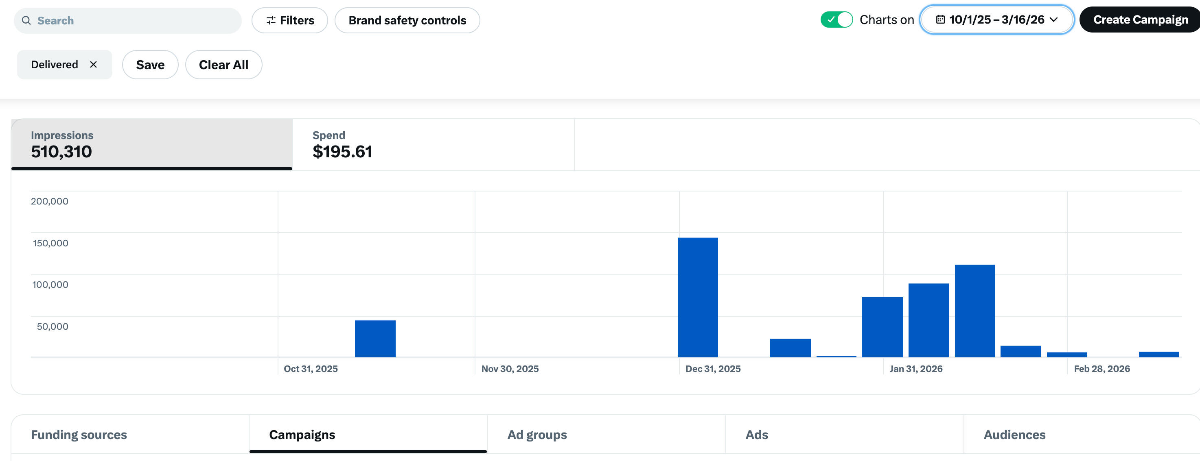1200x461 pixels.
Task: Switch to the Funding sources tab
Action: pos(79,435)
